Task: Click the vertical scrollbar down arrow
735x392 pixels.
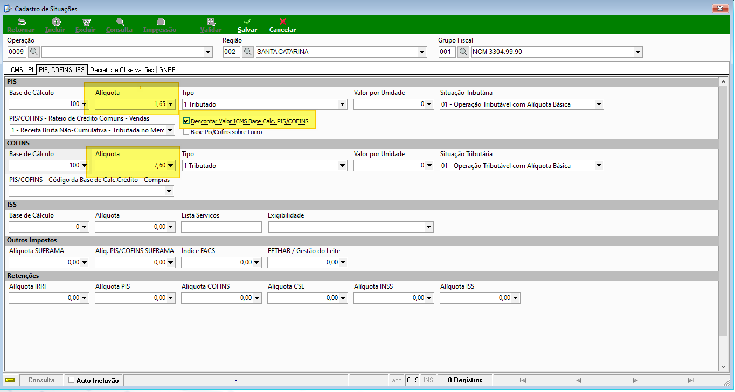Action: point(724,367)
